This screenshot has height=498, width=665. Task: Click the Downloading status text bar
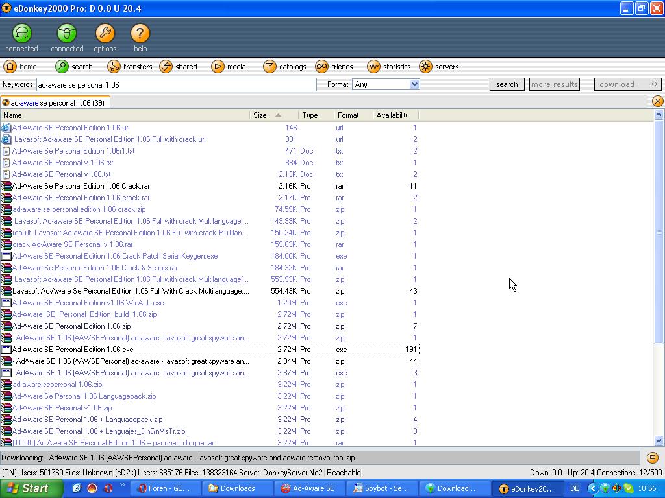point(320,458)
